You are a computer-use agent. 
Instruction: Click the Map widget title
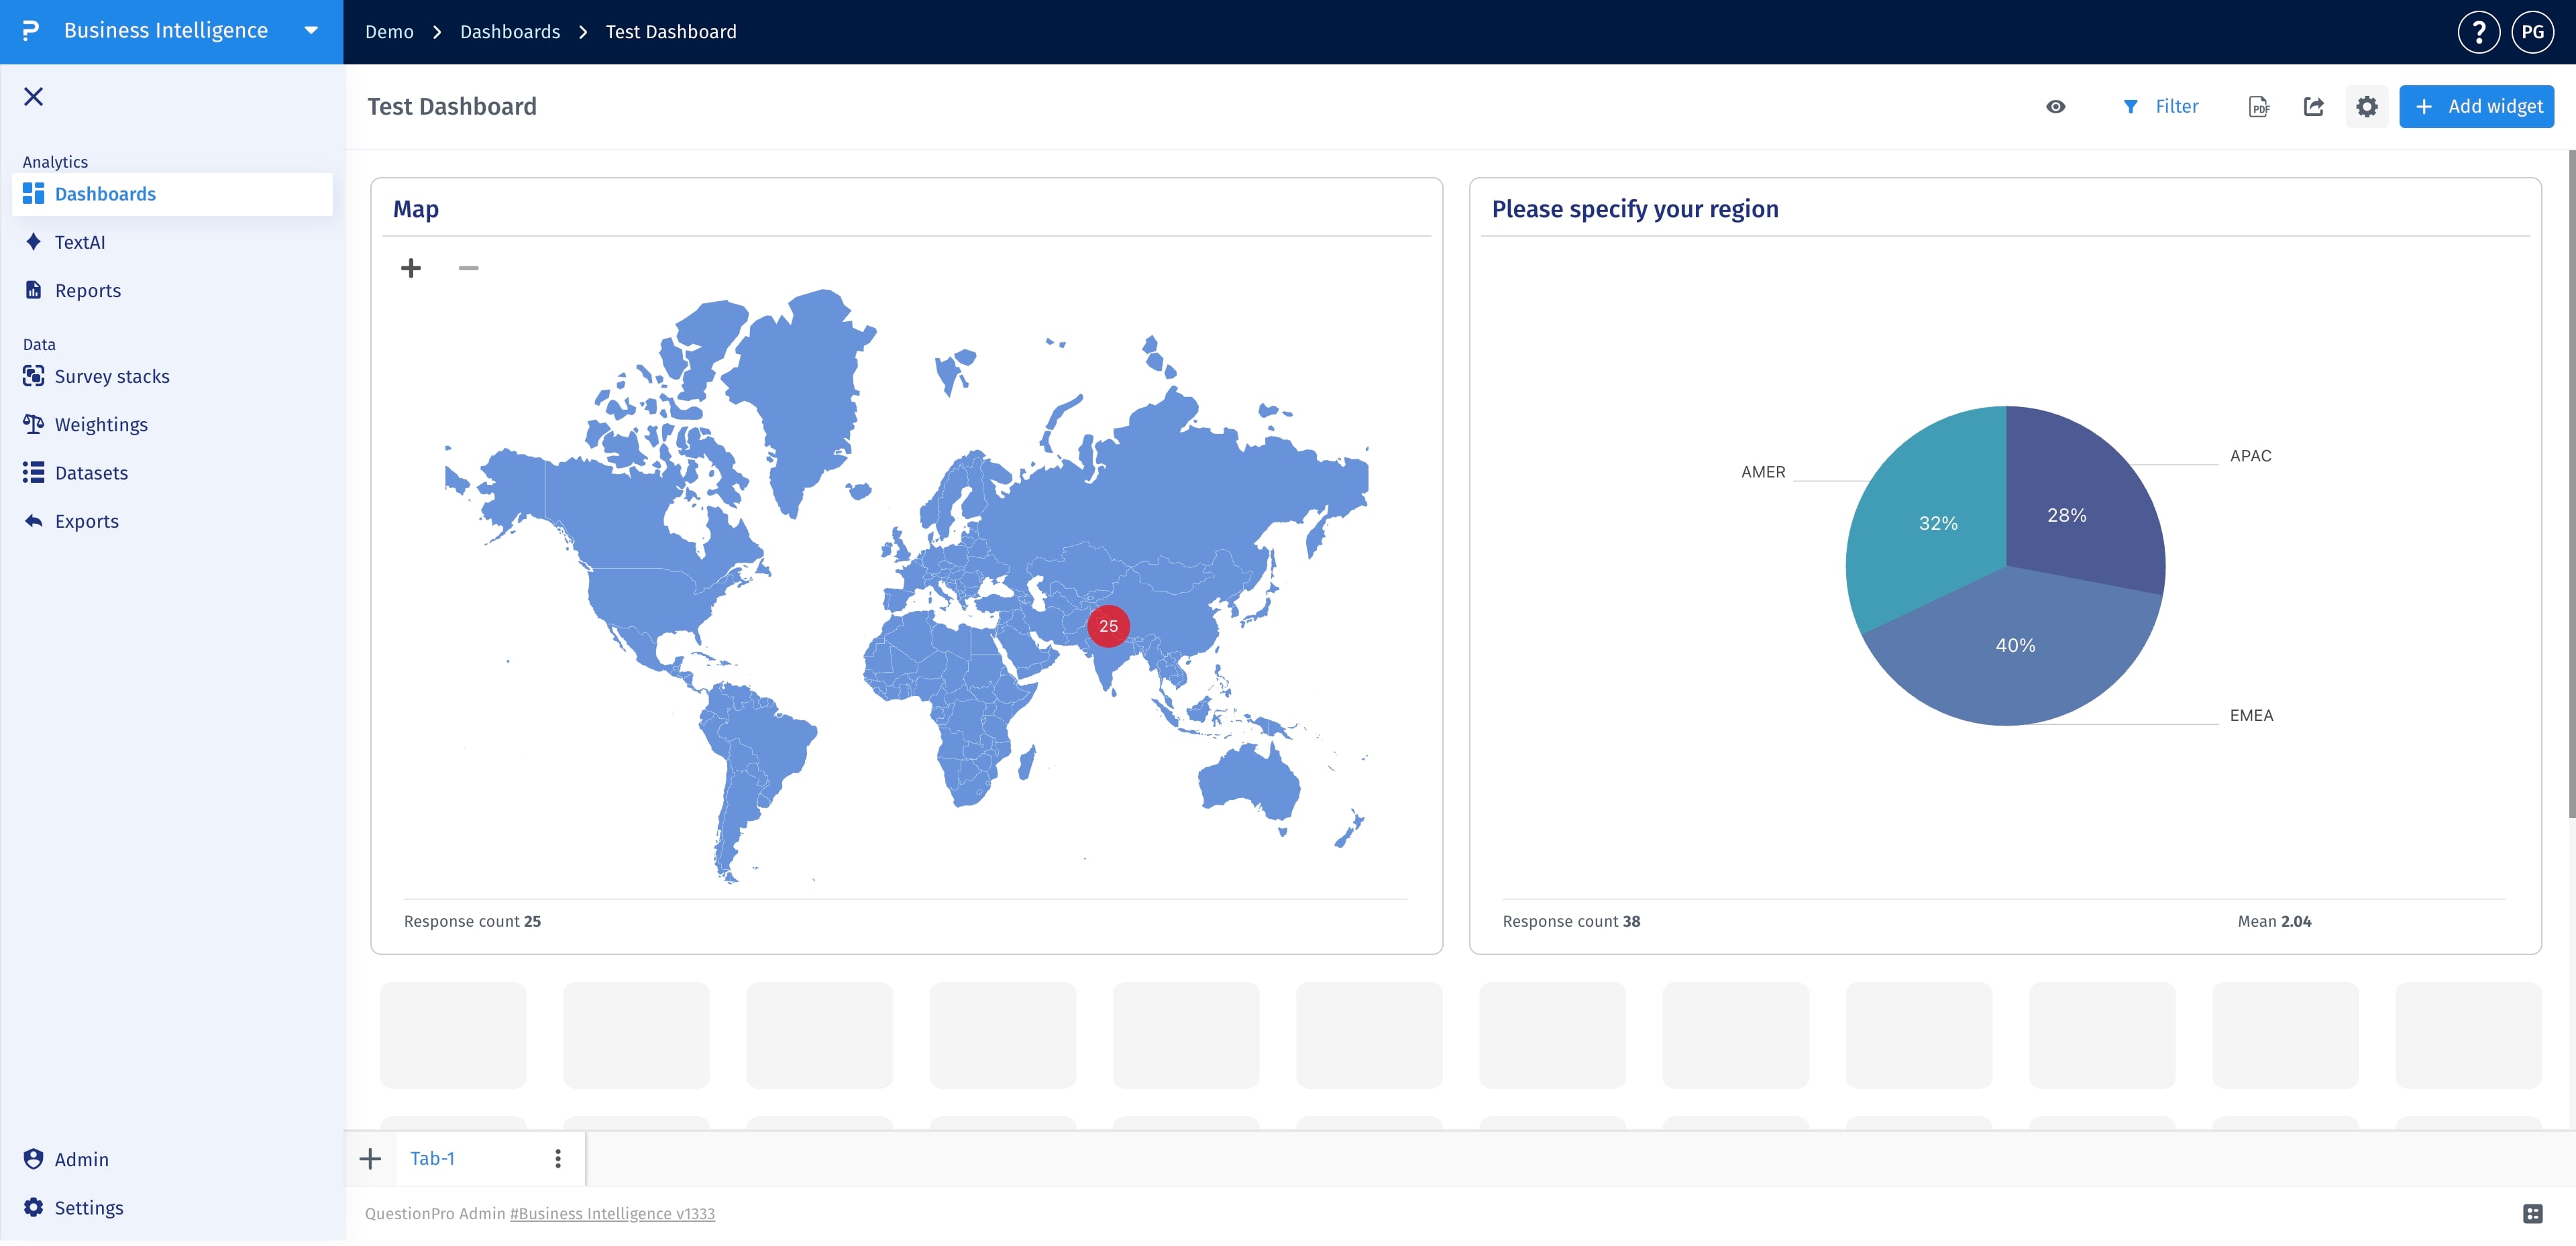416,209
